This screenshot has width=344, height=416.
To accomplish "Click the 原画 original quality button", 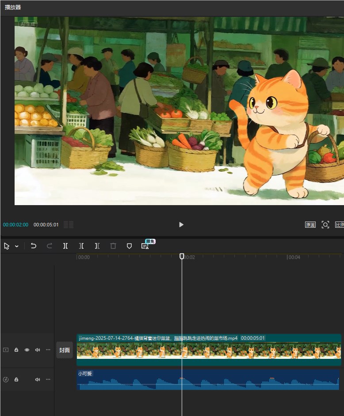I will 310,225.
